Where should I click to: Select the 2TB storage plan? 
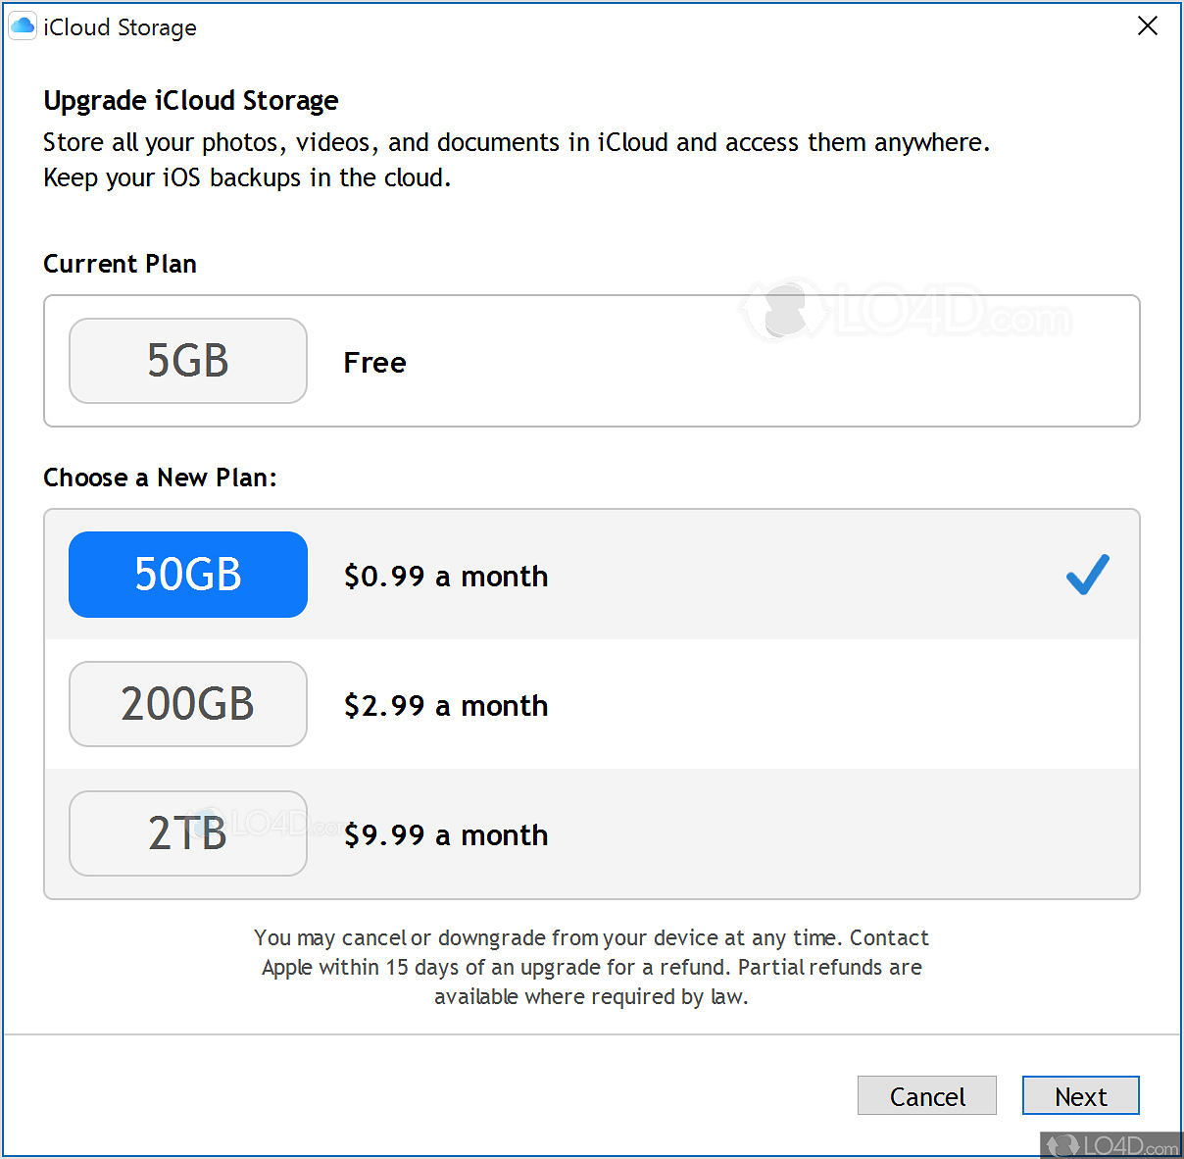tap(187, 833)
